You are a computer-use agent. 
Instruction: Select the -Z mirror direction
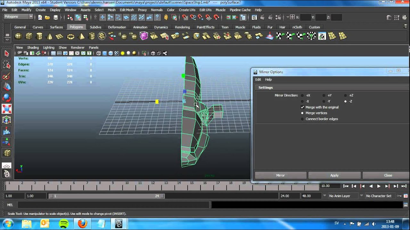coord(345,101)
